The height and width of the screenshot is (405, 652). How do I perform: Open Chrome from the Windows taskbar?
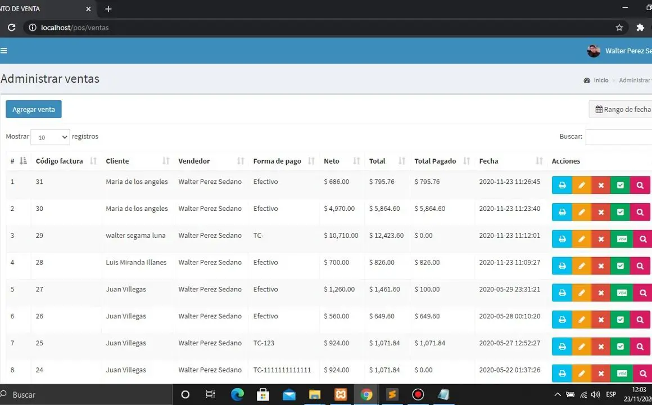(x=366, y=394)
